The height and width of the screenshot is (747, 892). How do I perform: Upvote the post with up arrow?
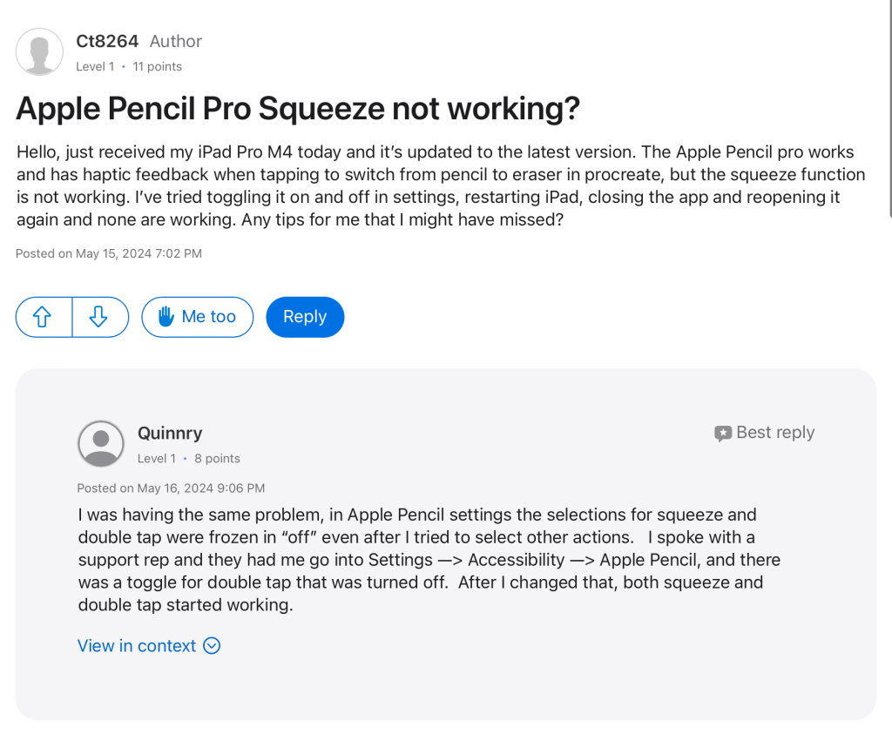(x=44, y=317)
